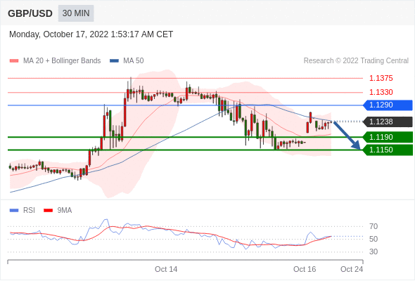Screen dimensions: 415x281
Task: Click the 1.1375 resistance level label
Action: coord(381,78)
